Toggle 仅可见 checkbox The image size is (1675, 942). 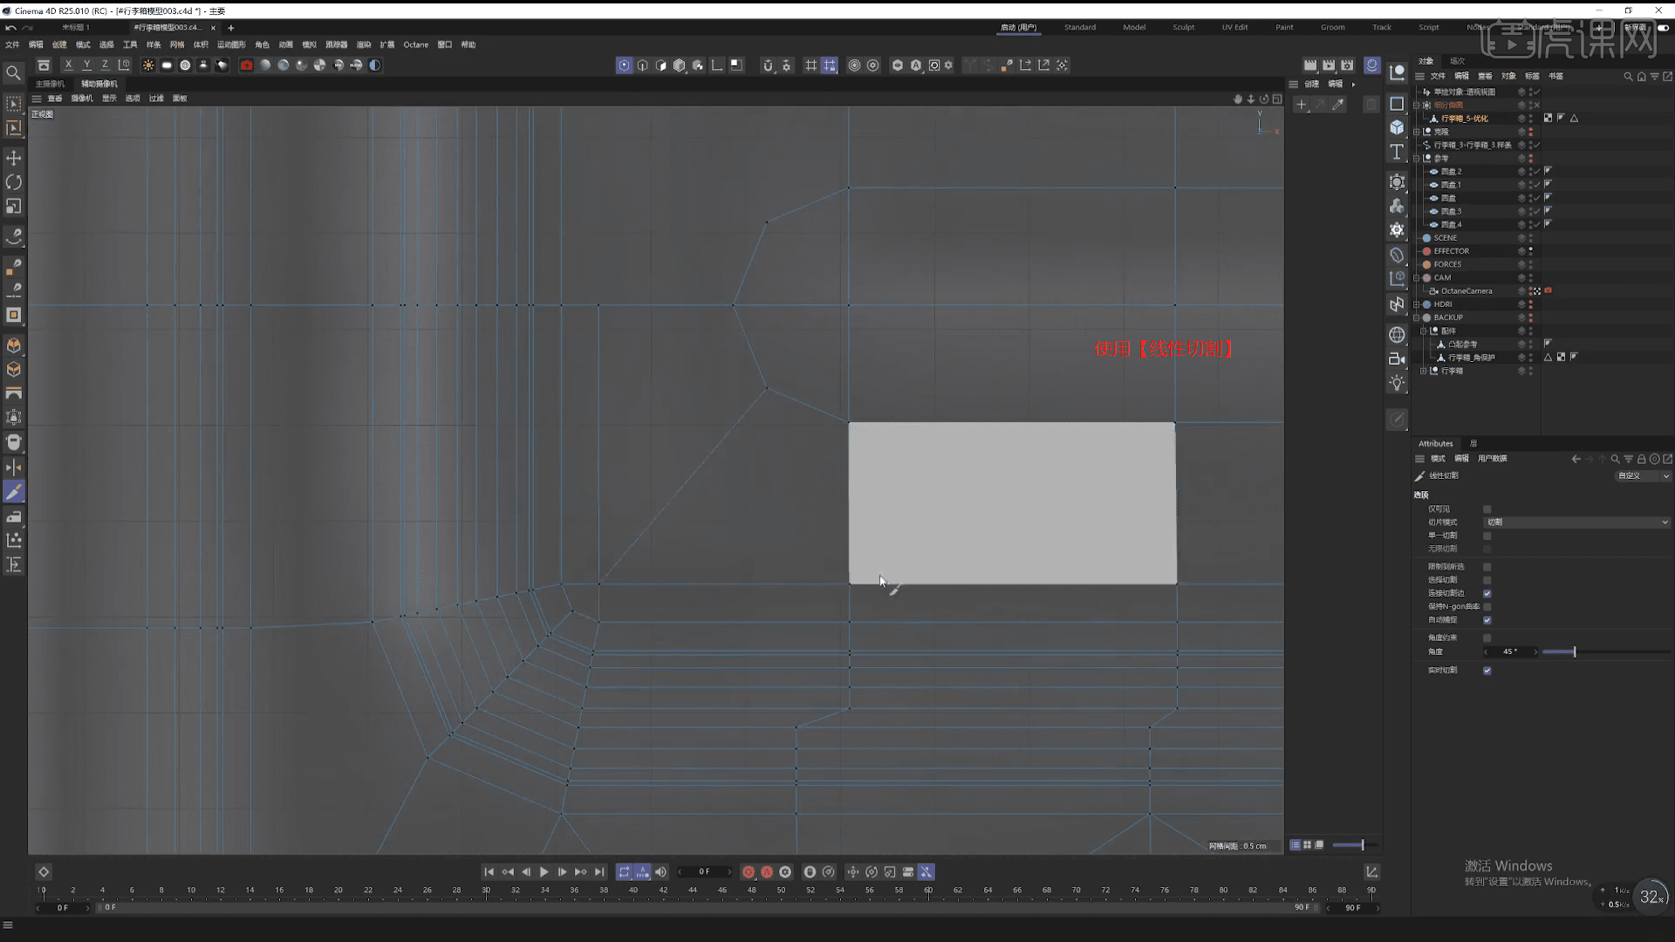pyautogui.click(x=1487, y=509)
